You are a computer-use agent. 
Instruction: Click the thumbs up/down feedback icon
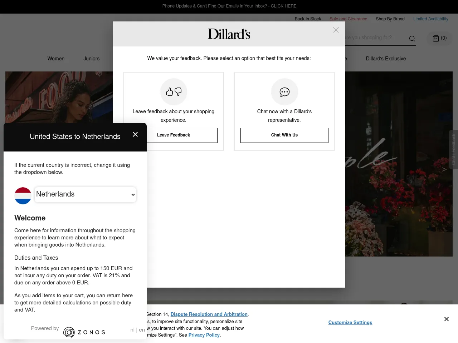[173, 92]
